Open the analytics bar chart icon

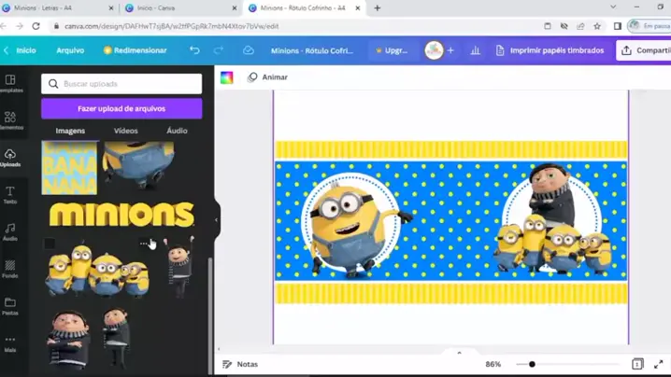click(x=475, y=50)
